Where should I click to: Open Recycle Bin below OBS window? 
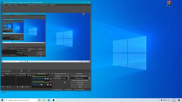click(3, 92)
